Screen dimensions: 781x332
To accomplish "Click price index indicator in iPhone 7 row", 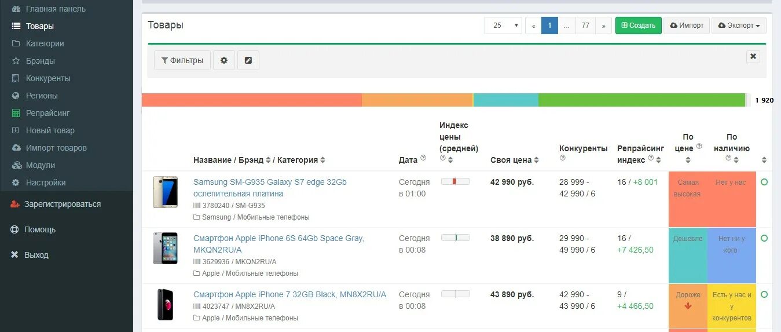I will pos(456,294).
